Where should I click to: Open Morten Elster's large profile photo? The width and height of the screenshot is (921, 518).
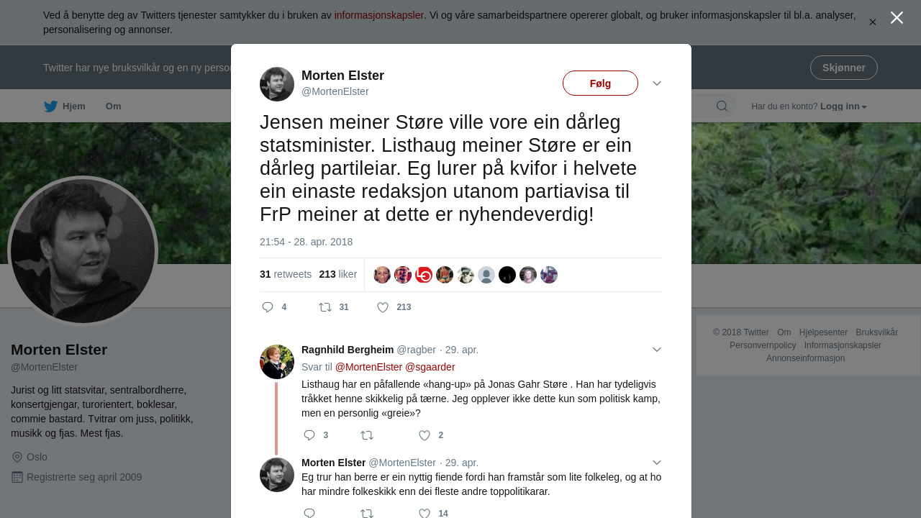[x=83, y=251]
